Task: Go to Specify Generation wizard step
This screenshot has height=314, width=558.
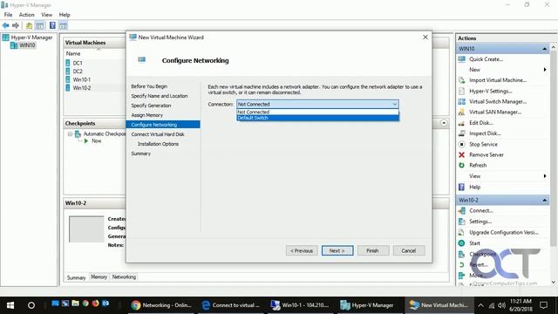Action: 151,106
